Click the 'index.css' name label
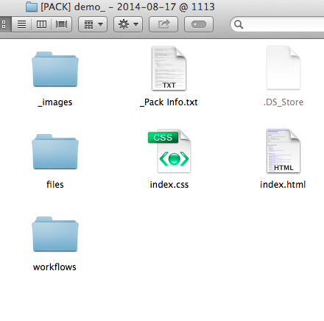The width and height of the screenshot is (324, 321). click(169, 185)
